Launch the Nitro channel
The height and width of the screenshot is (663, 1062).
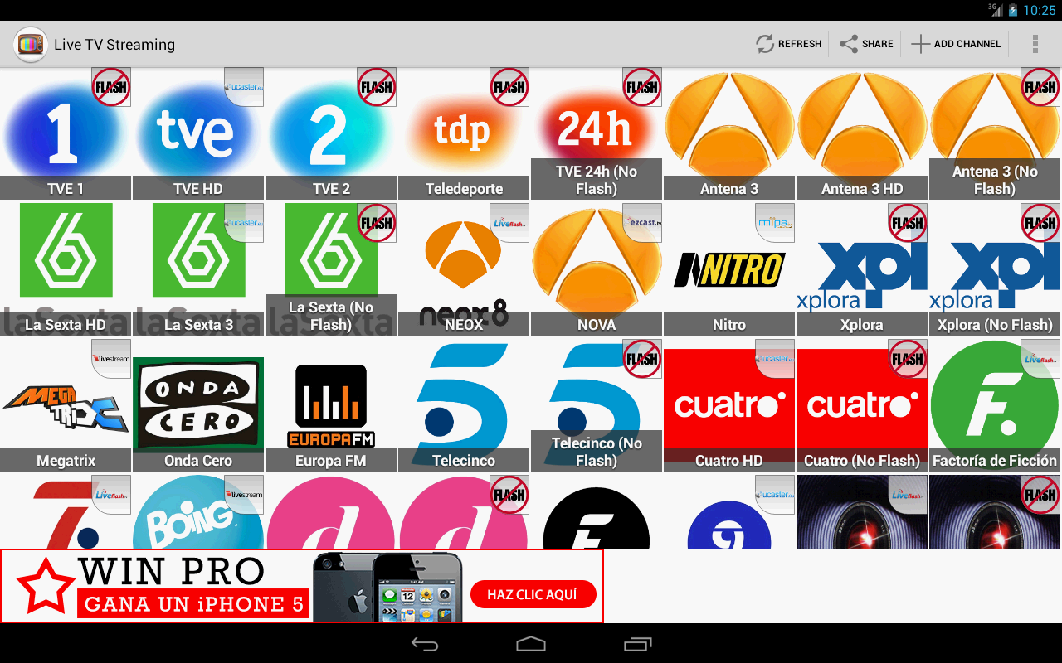tap(729, 269)
